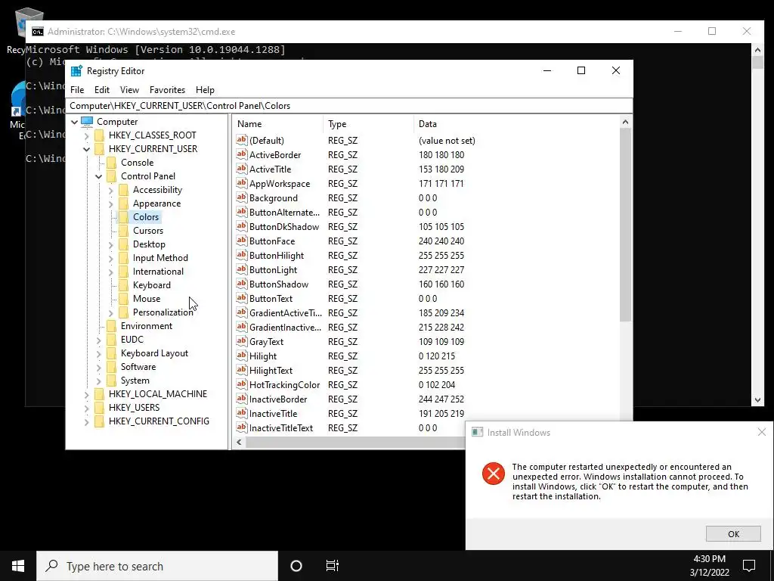This screenshot has height=581, width=774.
Task: Select the Keyboard Layout key
Action: [x=154, y=353]
